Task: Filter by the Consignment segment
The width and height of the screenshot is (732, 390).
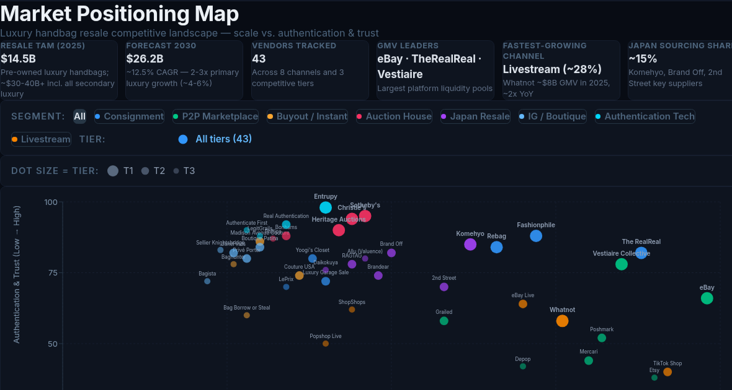Action: [129, 116]
